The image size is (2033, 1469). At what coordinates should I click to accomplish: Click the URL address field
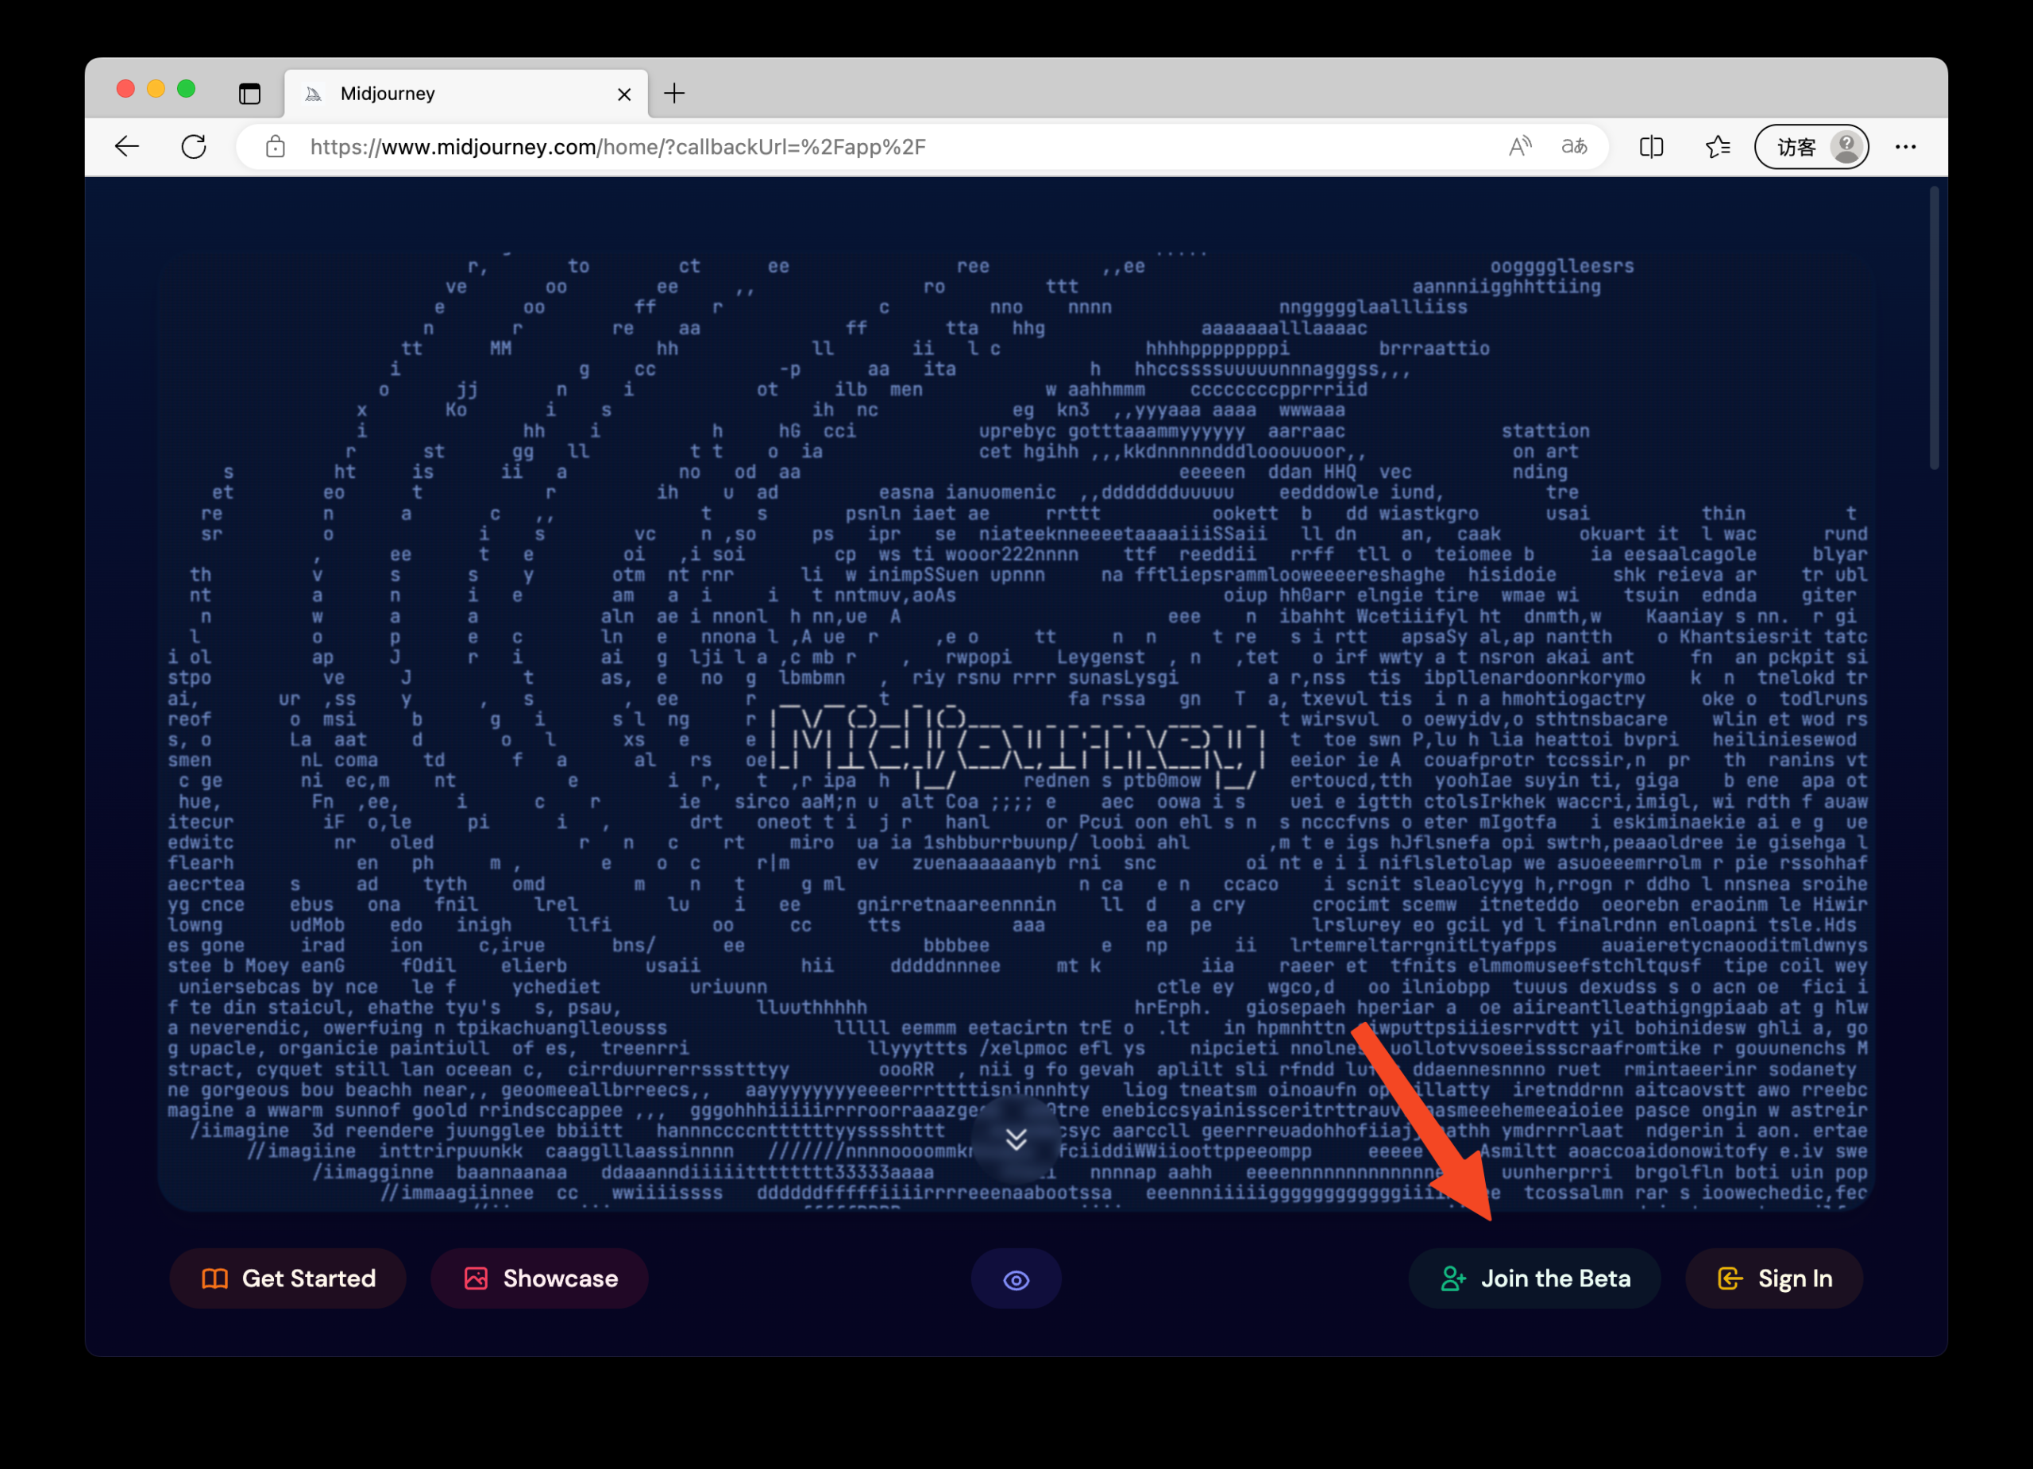pyautogui.click(x=807, y=146)
